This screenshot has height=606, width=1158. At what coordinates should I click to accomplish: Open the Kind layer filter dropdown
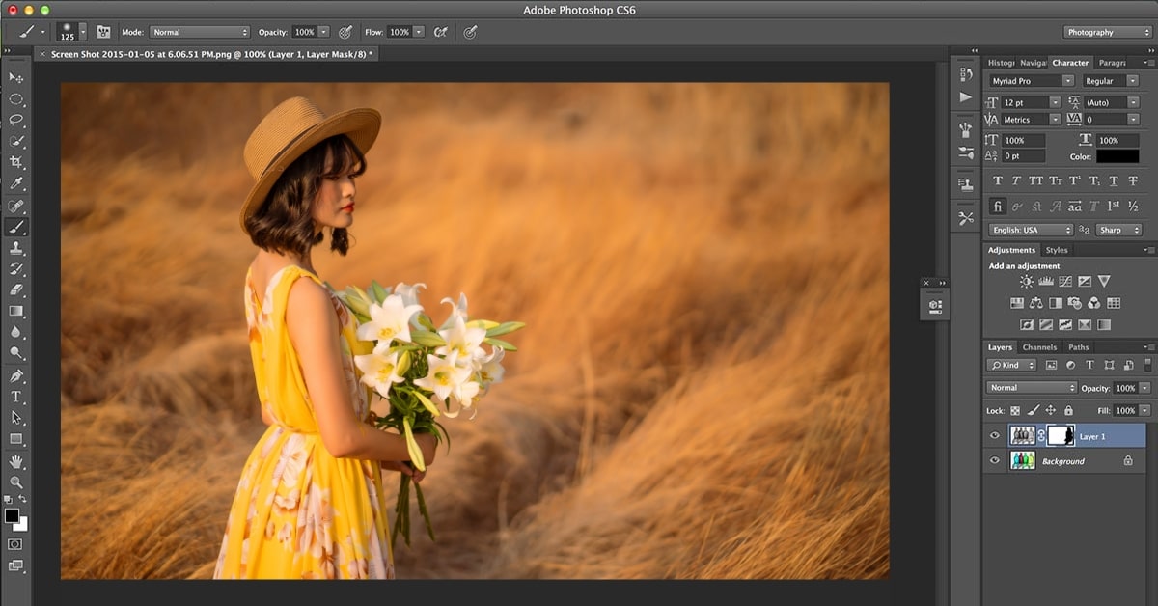pyautogui.click(x=1011, y=365)
